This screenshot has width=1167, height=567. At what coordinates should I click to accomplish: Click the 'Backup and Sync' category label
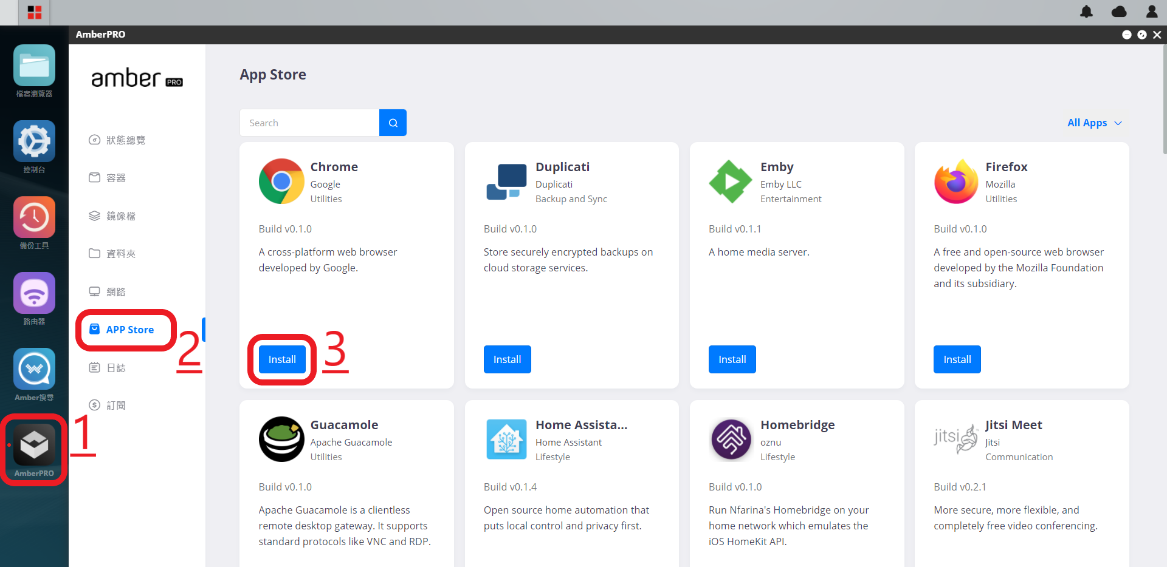(571, 199)
